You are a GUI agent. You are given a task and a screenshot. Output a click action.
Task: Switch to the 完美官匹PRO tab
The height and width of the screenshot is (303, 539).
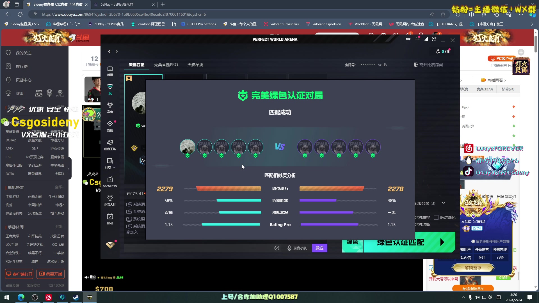tap(166, 65)
